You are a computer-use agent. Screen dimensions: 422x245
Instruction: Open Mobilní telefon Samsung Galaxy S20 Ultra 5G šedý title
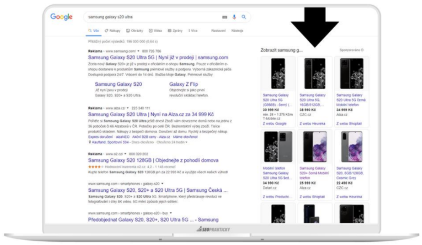(x=276, y=173)
